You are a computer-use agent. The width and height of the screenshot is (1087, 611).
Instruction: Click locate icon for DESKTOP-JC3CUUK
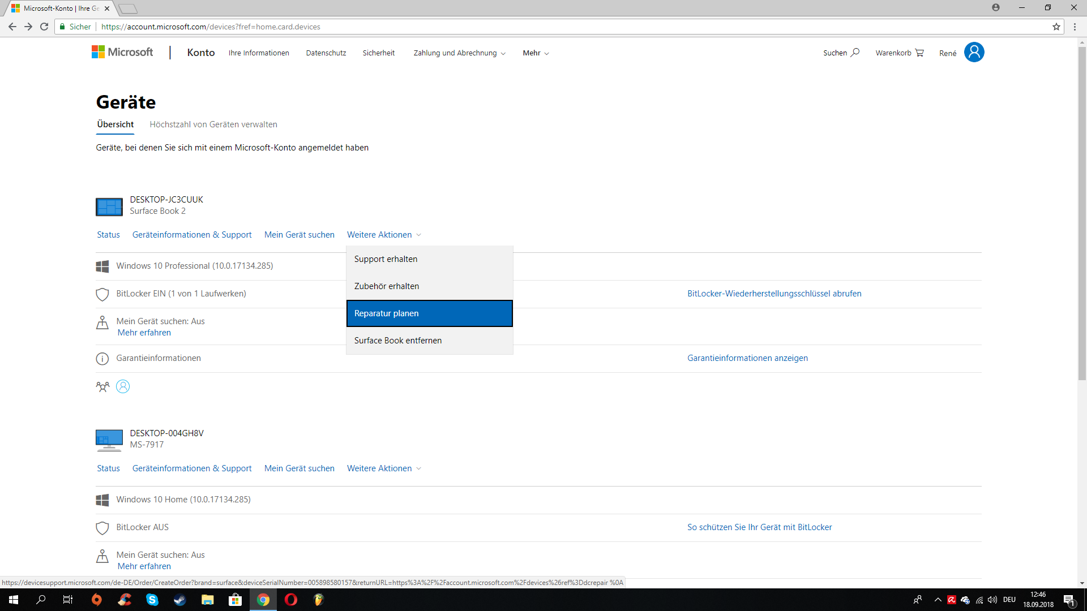click(102, 322)
